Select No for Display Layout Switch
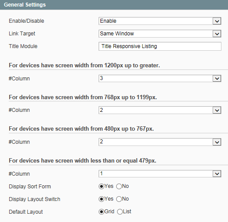The width and height of the screenshot is (228, 222). point(119,199)
